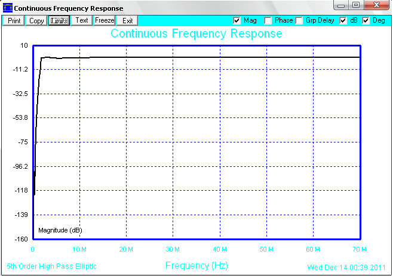Viewport: 393px width, 276px height.
Task: Uncheck the Mag checkbox
Action: pyautogui.click(x=237, y=20)
